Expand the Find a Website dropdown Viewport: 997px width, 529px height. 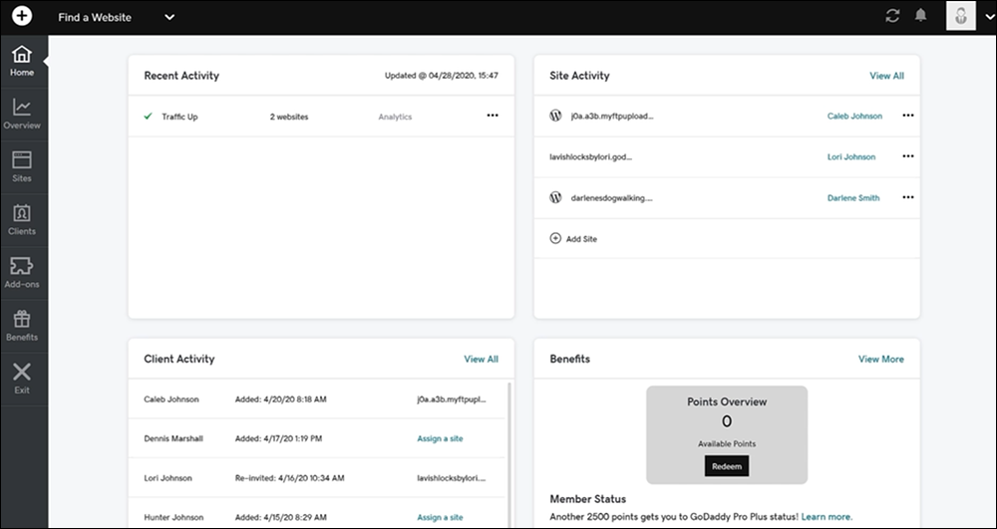pyautogui.click(x=168, y=17)
